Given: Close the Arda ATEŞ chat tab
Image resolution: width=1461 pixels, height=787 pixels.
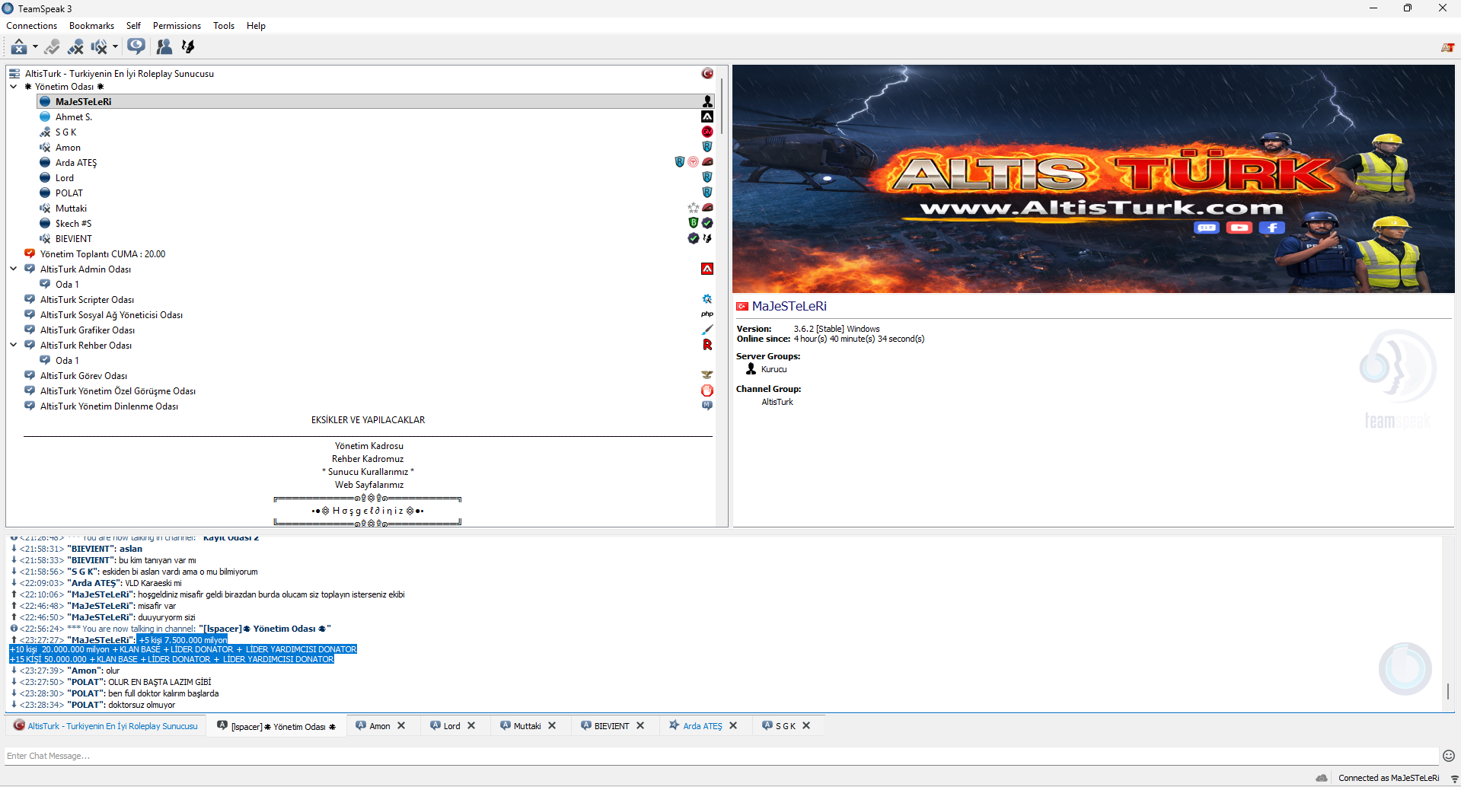Looking at the screenshot, I should pos(733,725).
